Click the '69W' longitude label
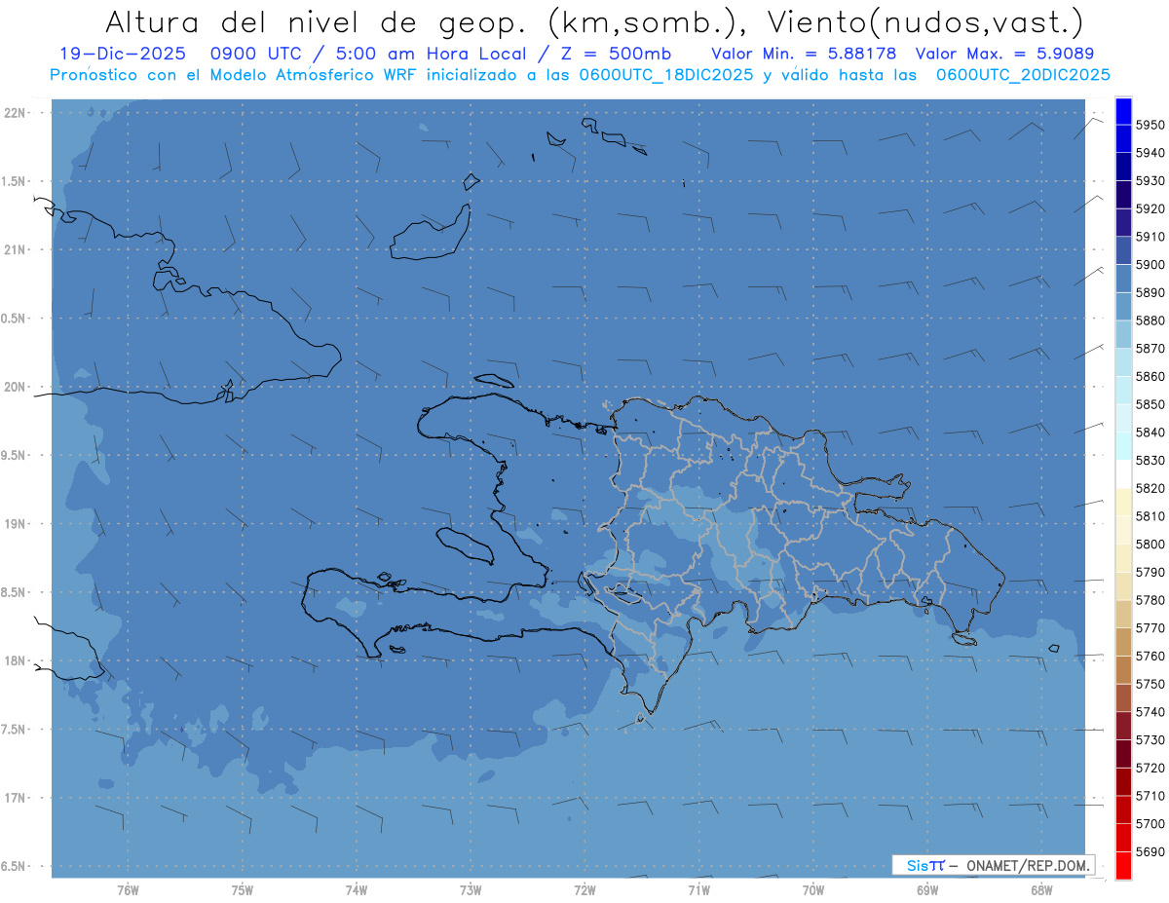The height and width of the screenshot is (903, 1169). point(927,889)
